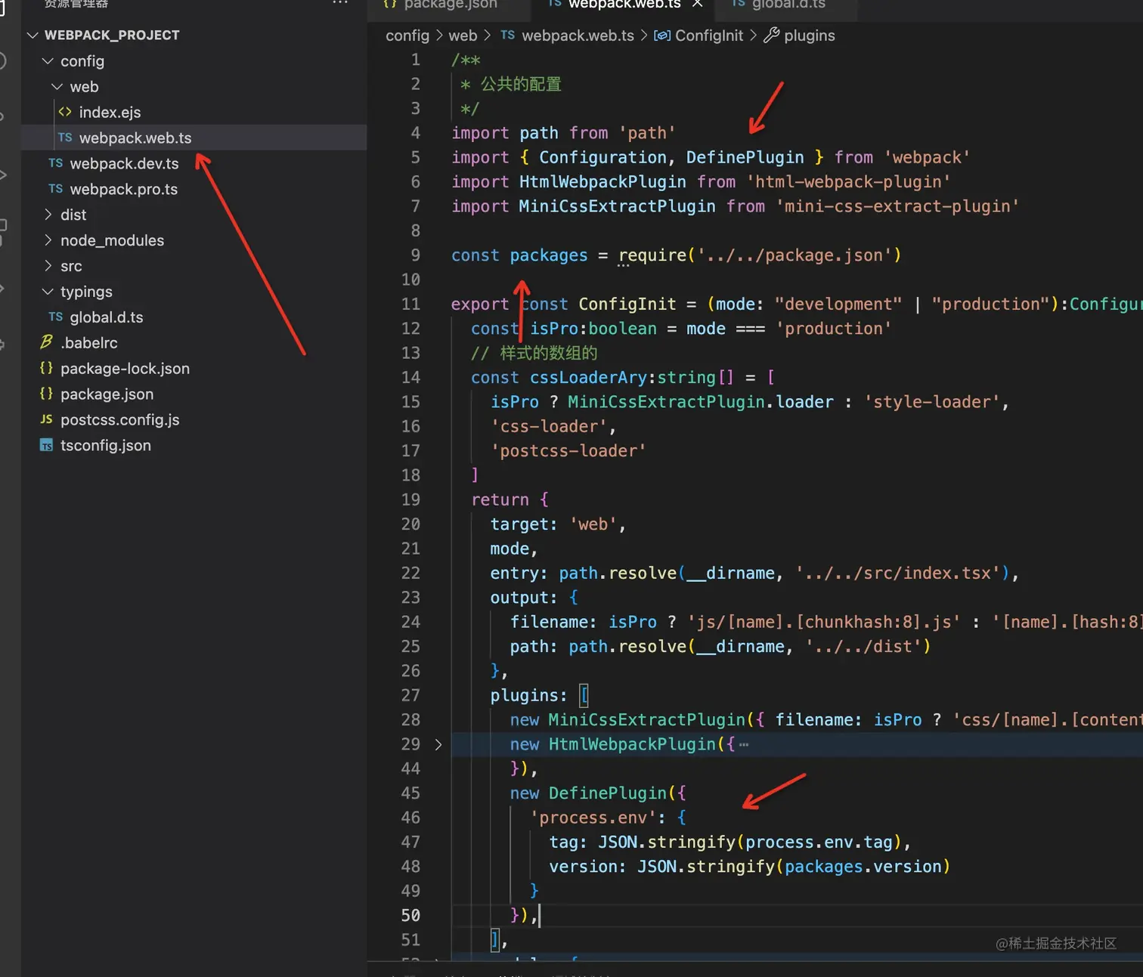Screen dimensions: 1143x977
Task: Close the webpack.web.ts editor tab
Action: [x=698, y=4]
